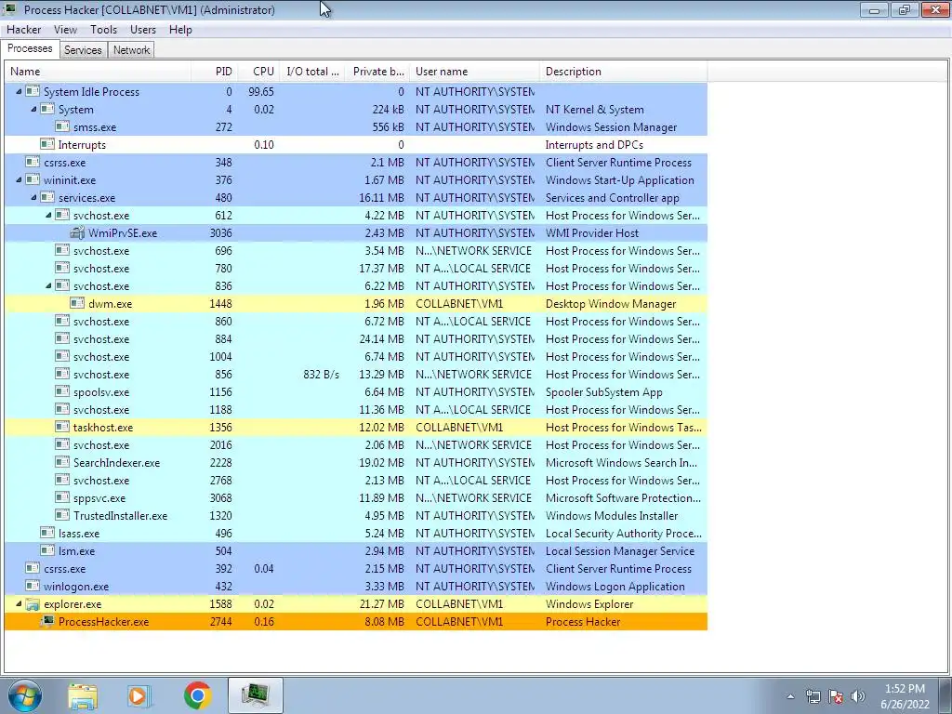The width and height of the screenshot is (952, 714).
Task: Click the 99.65 CPU value
Action: [x=261, y=92]
